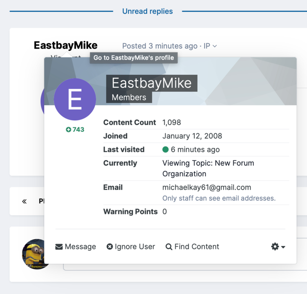Screen dimensions: 307x294
Task: Click the Unread replies divider link
Action: 147,11
